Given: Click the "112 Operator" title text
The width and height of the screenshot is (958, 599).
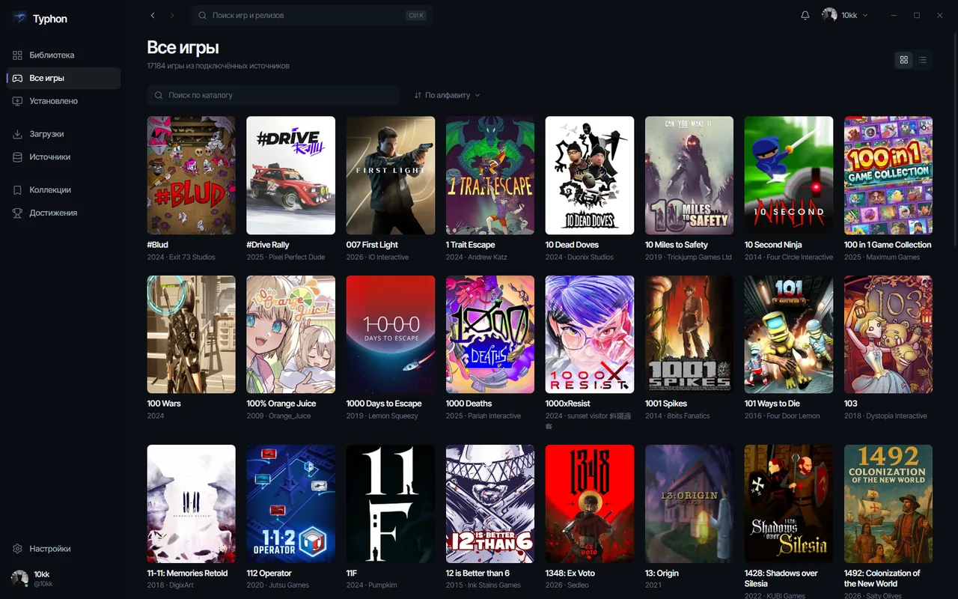Looking at the screenshot, I should 269,574.
